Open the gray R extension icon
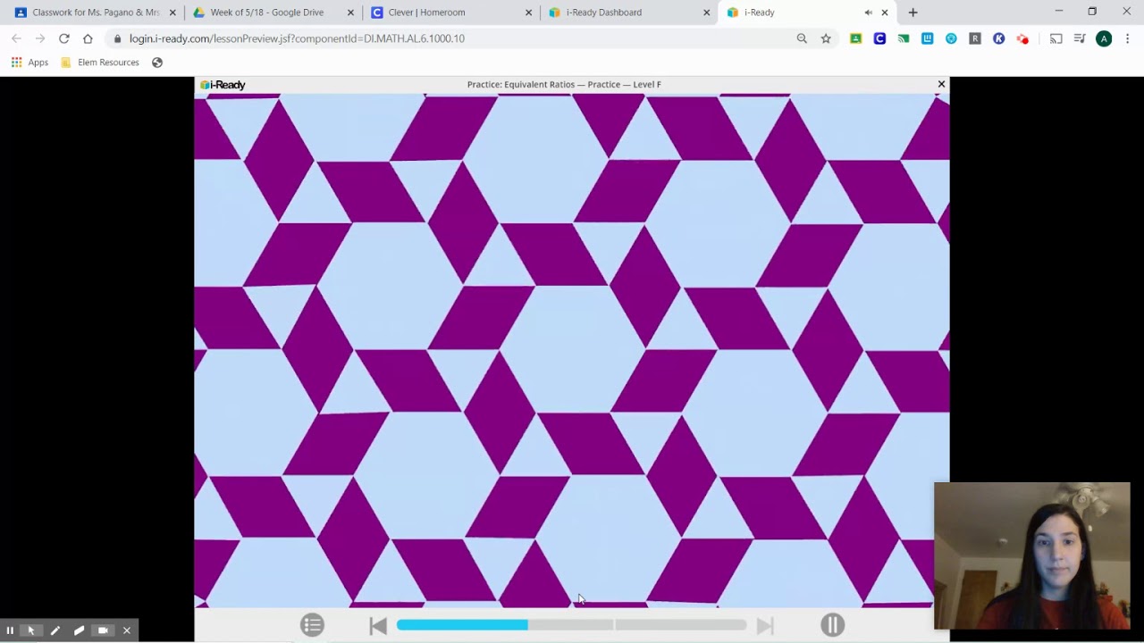1144x643 pixels. (x=975, y=38)
